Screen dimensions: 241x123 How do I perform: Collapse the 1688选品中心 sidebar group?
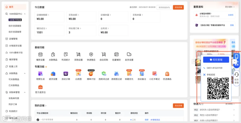click(25, 14)
